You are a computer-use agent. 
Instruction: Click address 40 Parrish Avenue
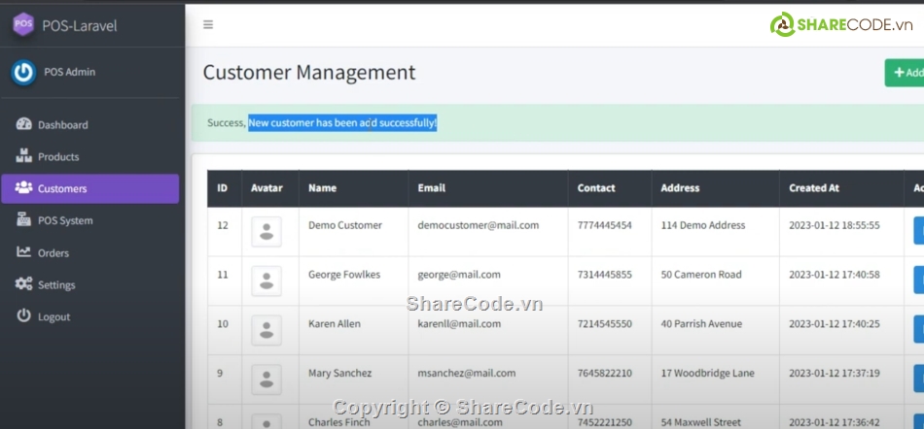[701, 324]
